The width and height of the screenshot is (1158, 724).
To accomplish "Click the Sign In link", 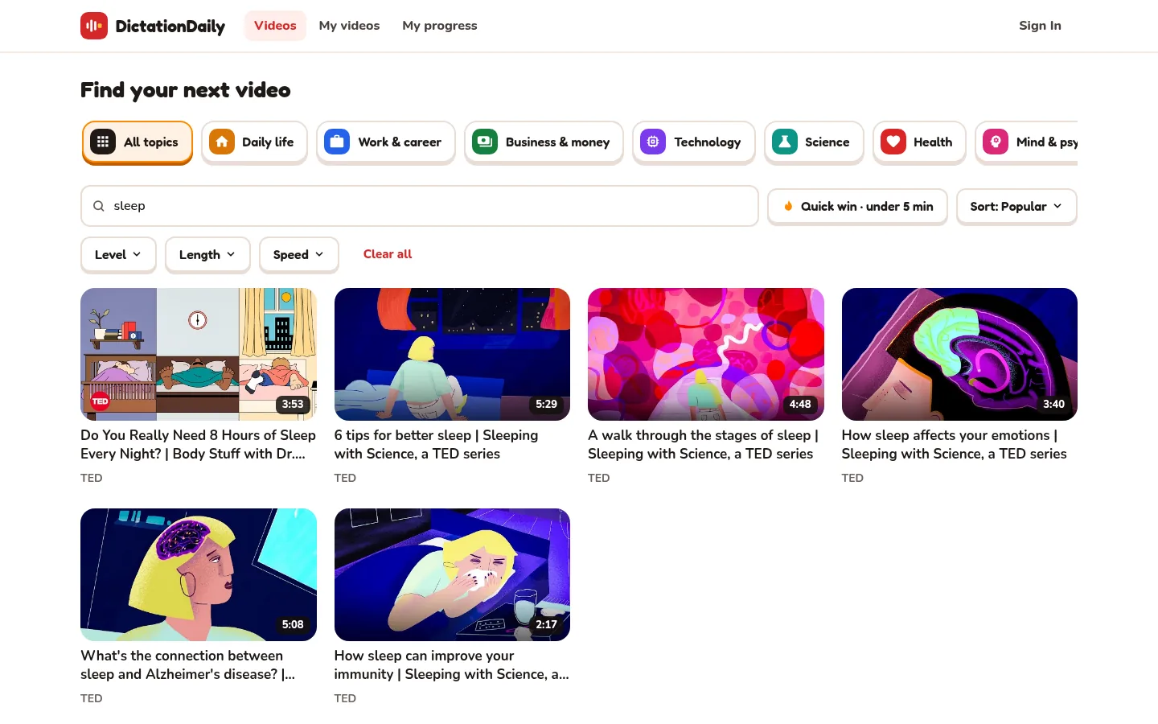I will (1040, 26).
